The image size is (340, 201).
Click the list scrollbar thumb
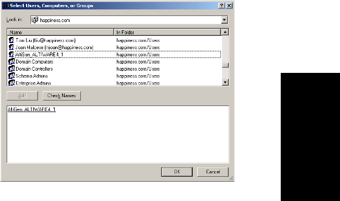click(225, 65)
